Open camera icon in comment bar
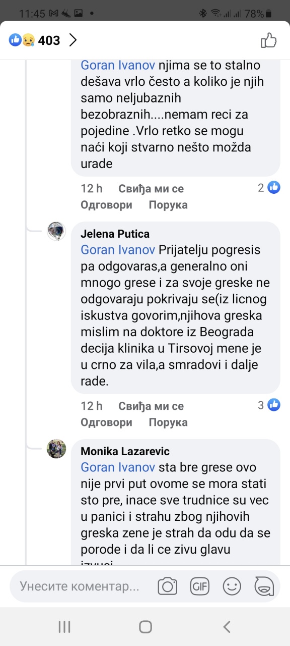The height and width of the screenshot is (646, 290). pos(168,586)
